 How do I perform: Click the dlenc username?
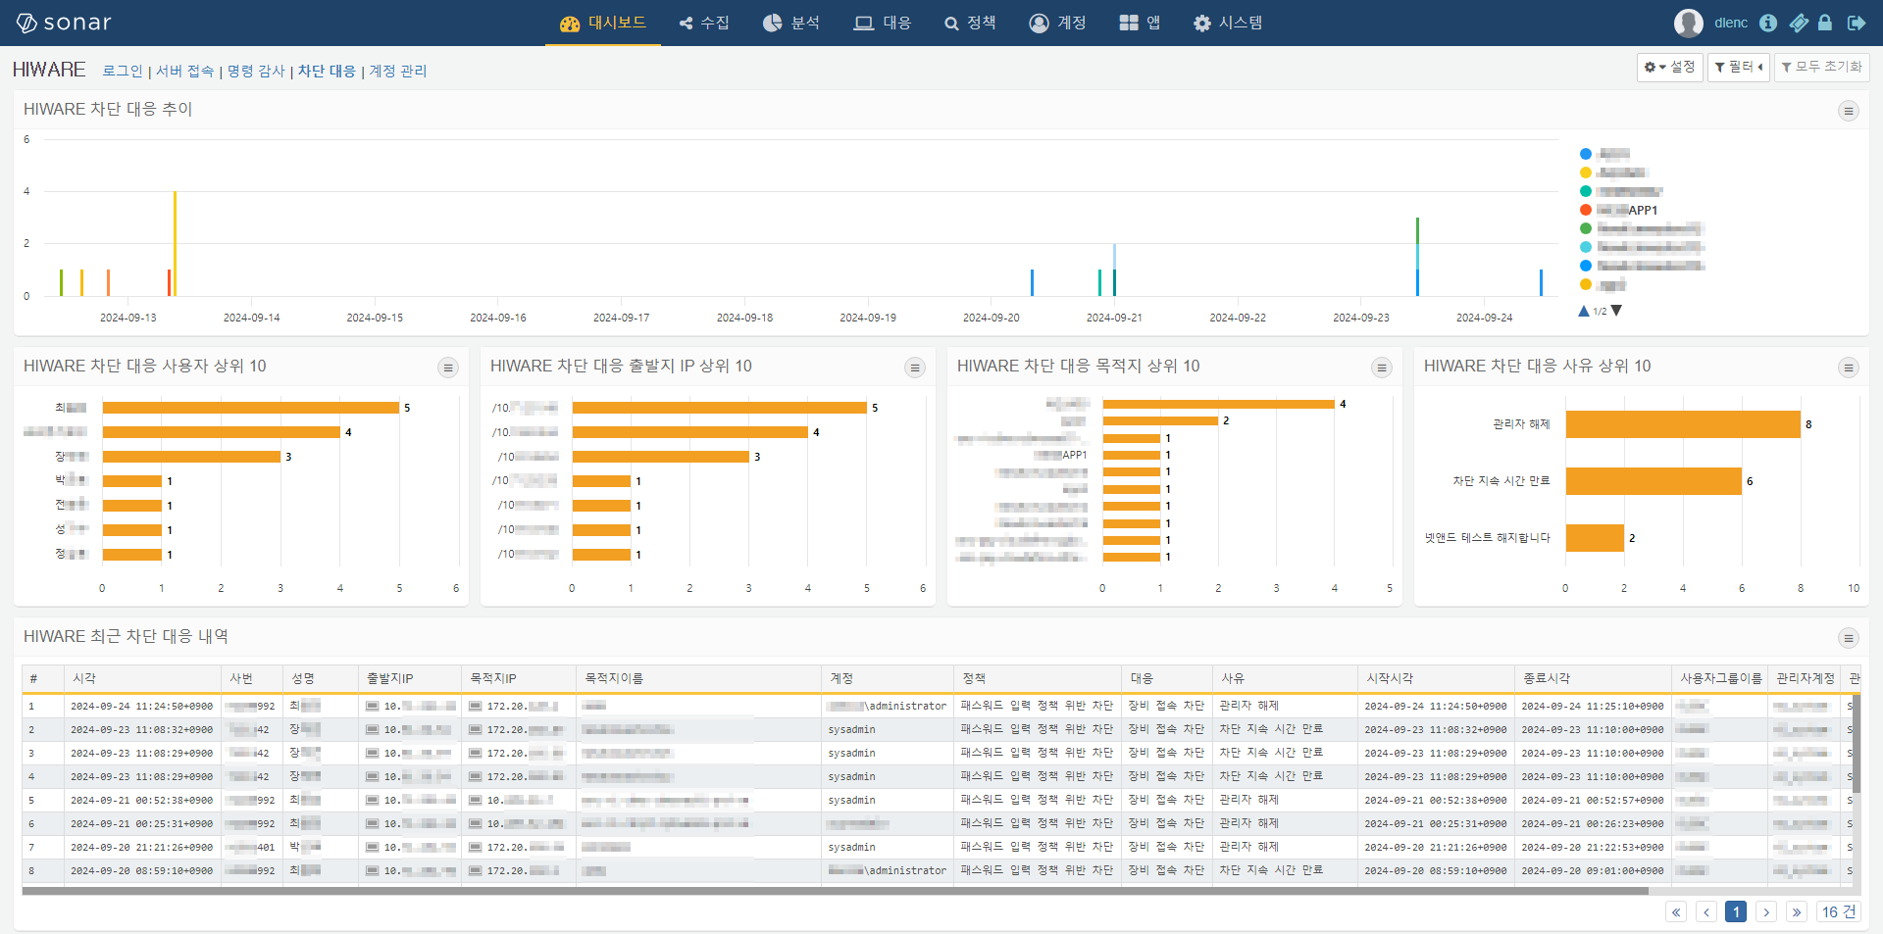pyautogui.click(x=1731, y=23)
